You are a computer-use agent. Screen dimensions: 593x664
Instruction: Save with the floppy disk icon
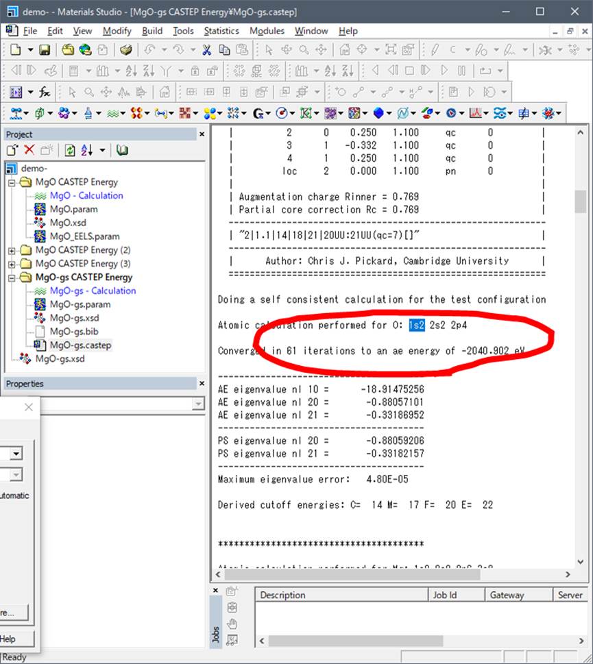45,50
